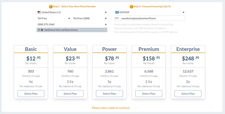225x114 pixels.
Task: Click the Basic plan title header
Action: [x=31, y=49]
